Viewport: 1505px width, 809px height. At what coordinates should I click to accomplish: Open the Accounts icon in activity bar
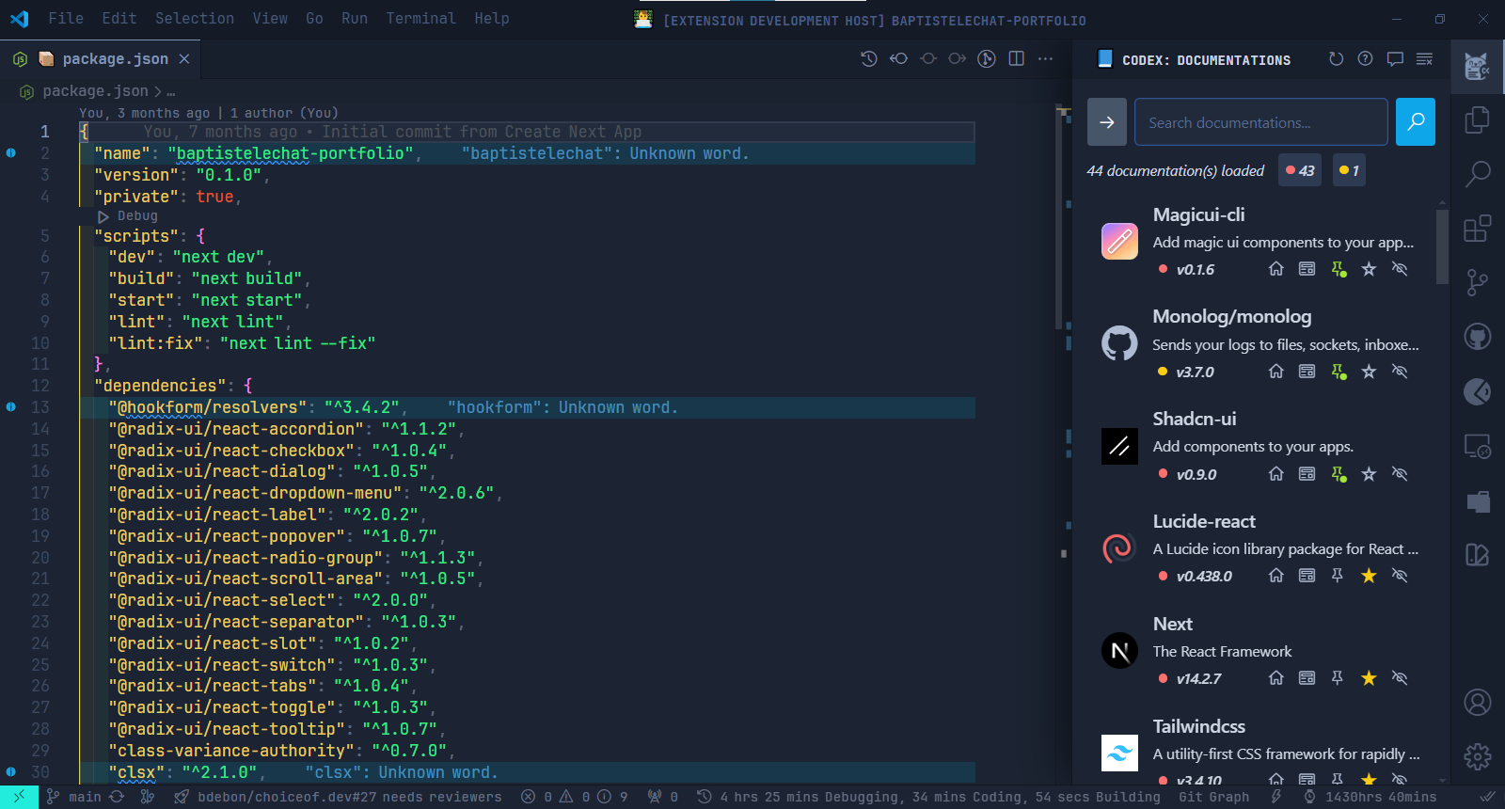click(1477, 702)
